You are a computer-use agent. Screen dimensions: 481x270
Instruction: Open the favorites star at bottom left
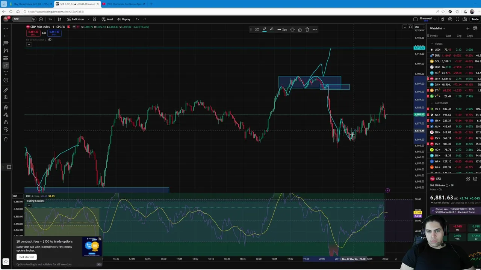pyautogui.click(x=6, y=261)
